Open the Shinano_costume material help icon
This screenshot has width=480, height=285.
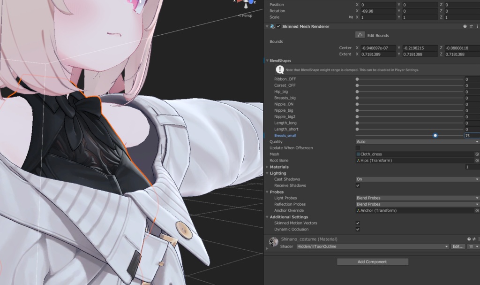(469, 239)
